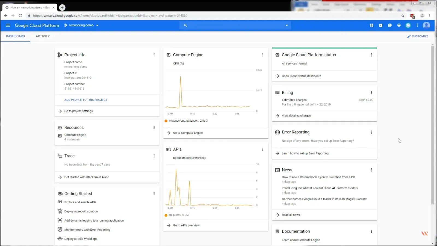The height and width of the screenshot is (246, 437).
Task: Open Billing card options menu
Action: coord(371,93)
